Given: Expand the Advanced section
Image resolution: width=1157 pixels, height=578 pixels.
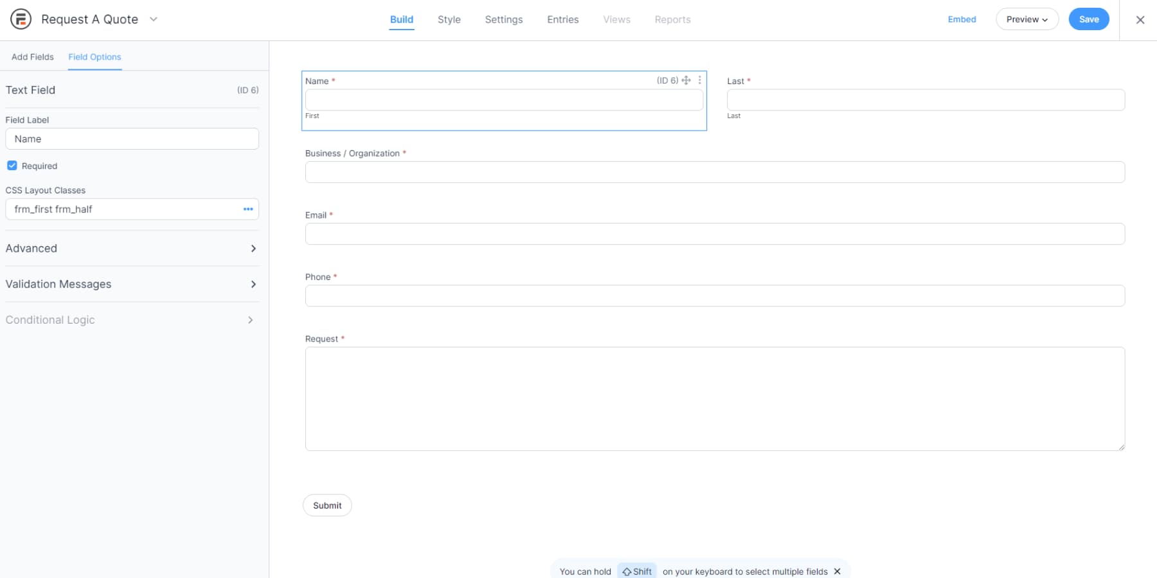Looking at the screenshot, I should 131,249.
